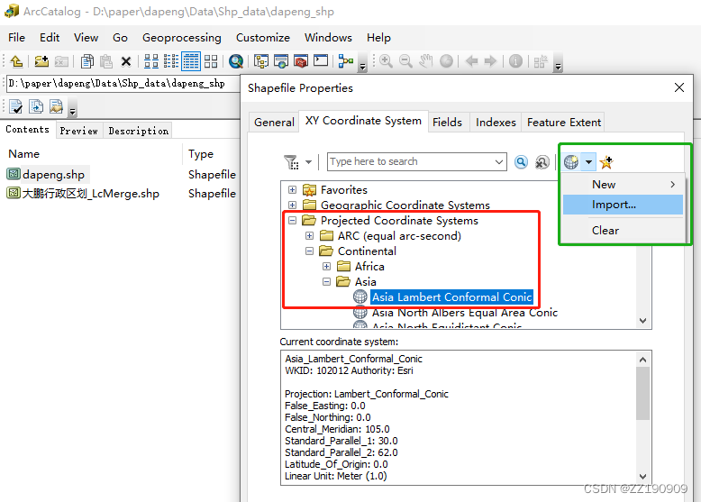Open the Customize menu

pyautogui.click(x=263, y=38)
